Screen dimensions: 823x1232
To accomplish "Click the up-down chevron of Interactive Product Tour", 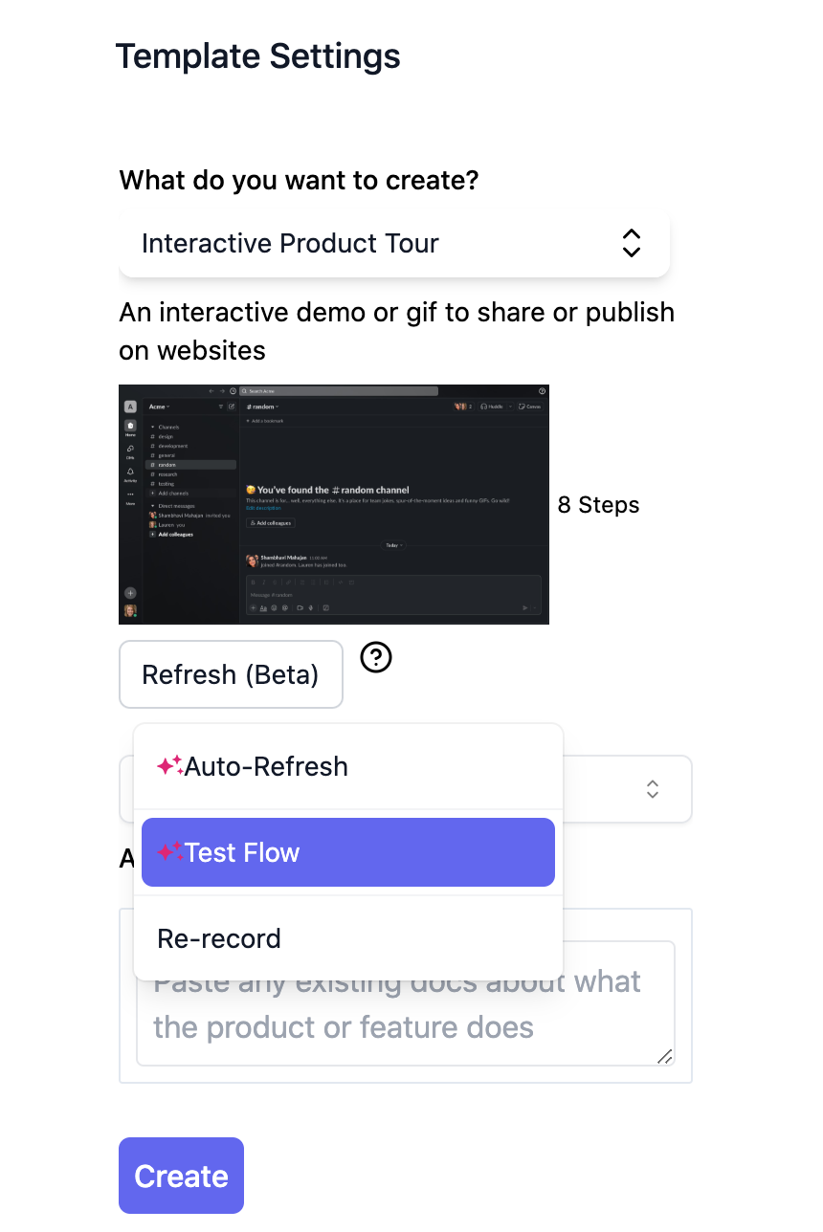I will click(x=631, y=244).
